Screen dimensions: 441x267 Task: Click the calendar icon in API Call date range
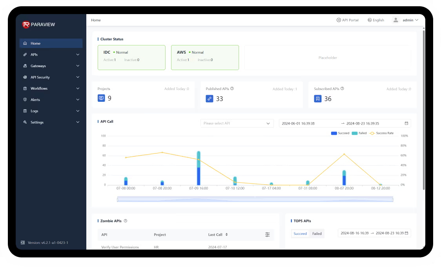coord(406,123)
